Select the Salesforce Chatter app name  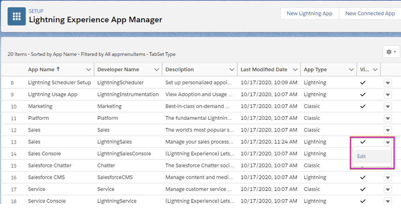(49, 166)
